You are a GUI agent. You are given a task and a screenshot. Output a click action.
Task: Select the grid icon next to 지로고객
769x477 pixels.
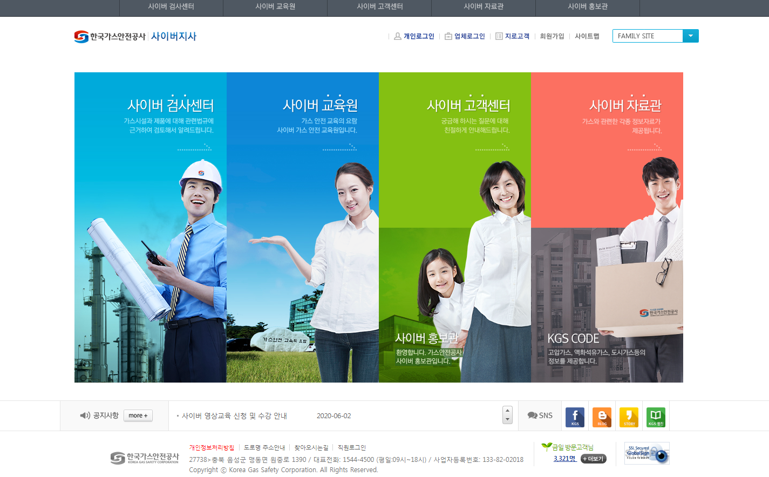point(499,36)
